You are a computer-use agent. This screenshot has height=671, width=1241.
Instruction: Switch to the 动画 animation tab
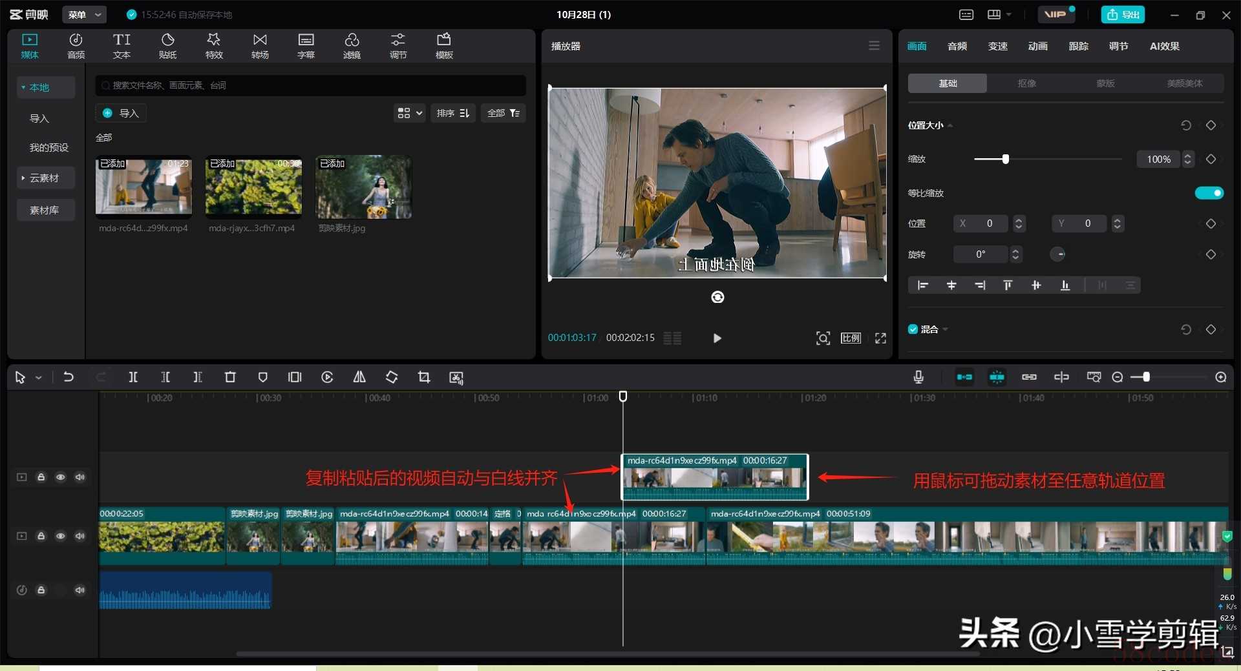click(x=1037, y=46)
